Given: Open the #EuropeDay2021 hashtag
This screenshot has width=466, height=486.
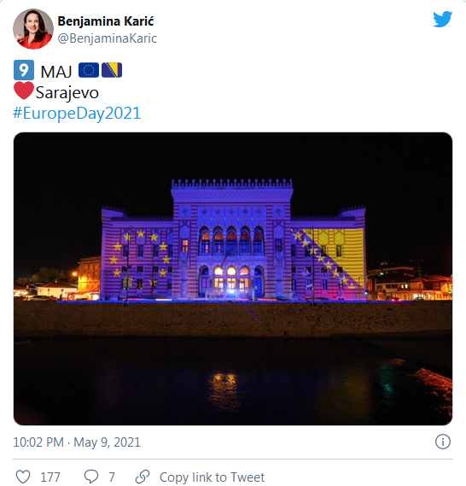Looking at the screenshot, I should (x=77, y=113).
